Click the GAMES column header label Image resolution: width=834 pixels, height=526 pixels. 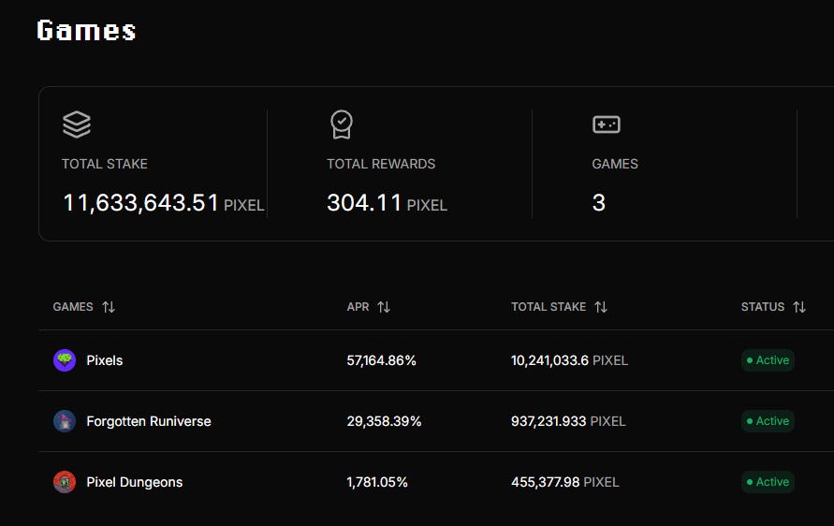[73, 307]
